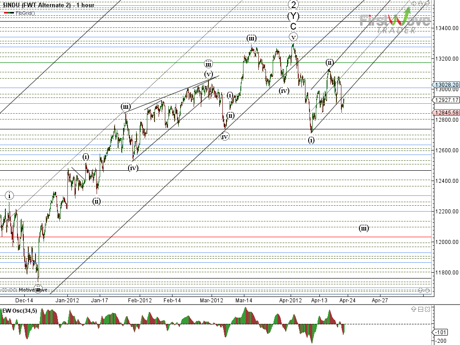
Task: Click left arrows icon beside Motive Wave label
Action: click(4, 290)
